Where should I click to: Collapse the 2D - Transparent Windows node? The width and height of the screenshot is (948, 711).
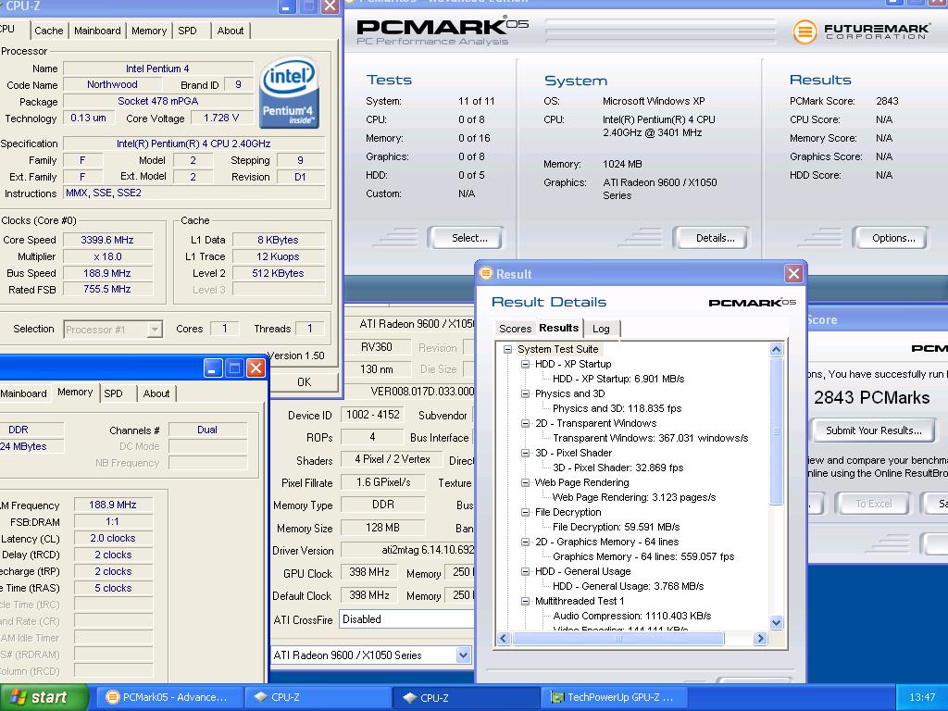[526, 423]
